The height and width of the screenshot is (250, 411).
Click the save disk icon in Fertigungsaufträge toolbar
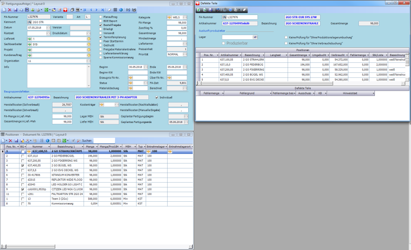(16, 9)
